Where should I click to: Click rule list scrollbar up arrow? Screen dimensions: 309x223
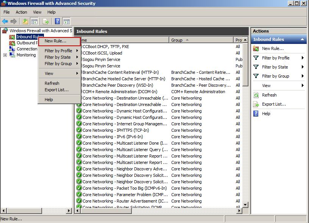pyautogui.click(x=245, y=40)
